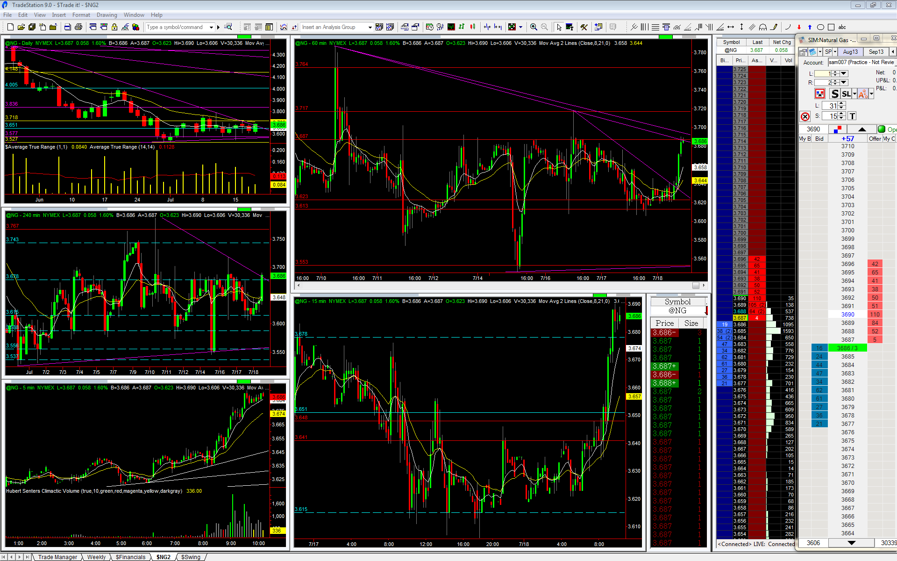Image resolution: width=897 pixels, height=561 pixels.
Task: Open the View menu
Action: (x=40, y=15)
